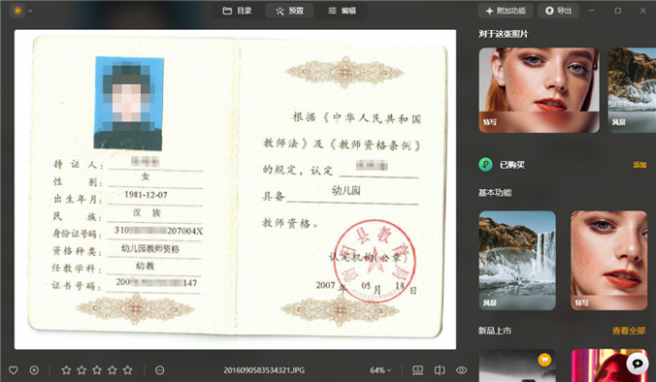The height and width of the screenshot is (382, 656).
Task: Click the file name 2016090583534321.JPG
Action: 264,370
